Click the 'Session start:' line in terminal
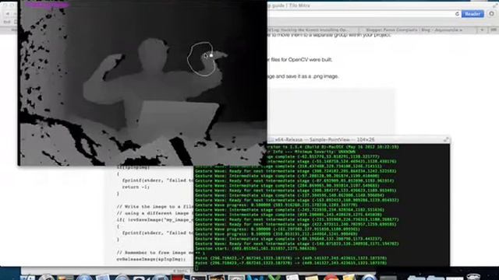499x280 pixels. tap(256, 249)
